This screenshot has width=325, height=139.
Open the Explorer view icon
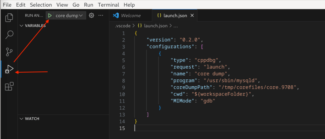point(10,17)
